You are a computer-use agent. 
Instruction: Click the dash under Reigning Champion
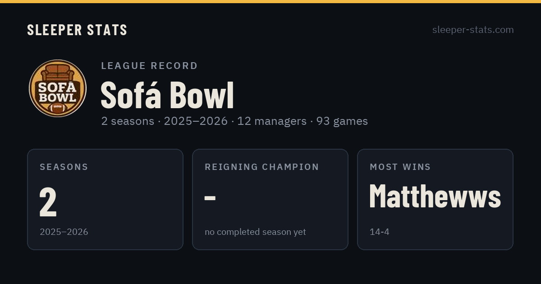pos(210,197)
